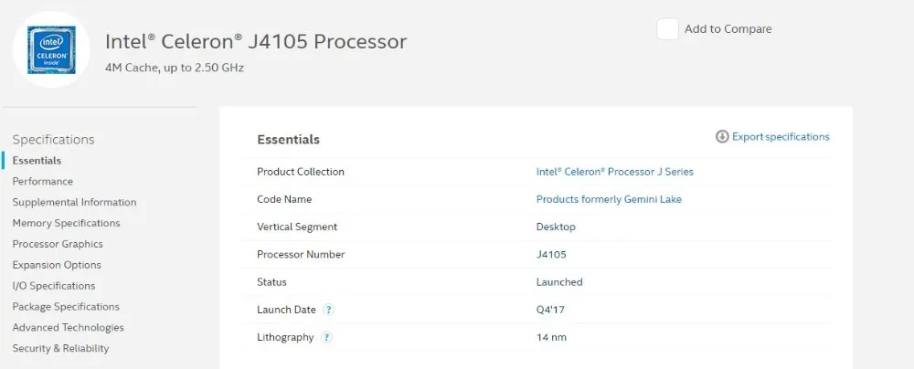Image resolution: width=914 pixels, height=369 pixels.
Task: Check the Add to Compare checkbox
Action: coord(667,29)
